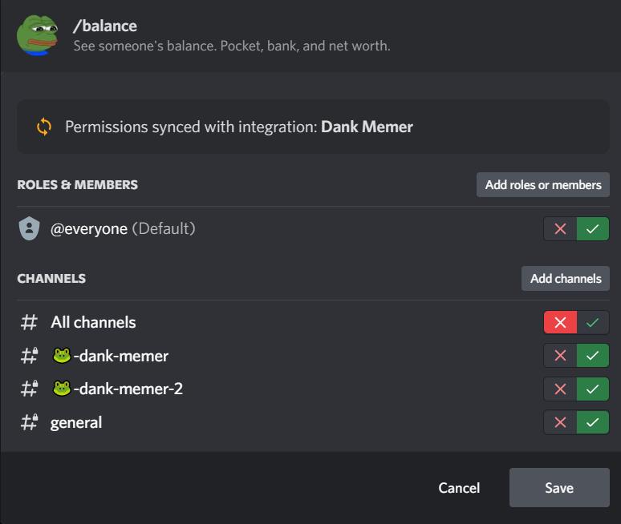Deny the dank-memer channel with X
621x524 pixels.
click(x=560, y=356)
